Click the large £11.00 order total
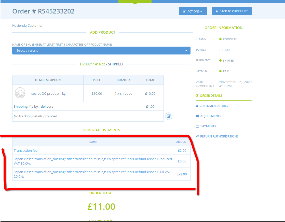Image resolution: width=285 pixels, height=222 pixels. 101,206
